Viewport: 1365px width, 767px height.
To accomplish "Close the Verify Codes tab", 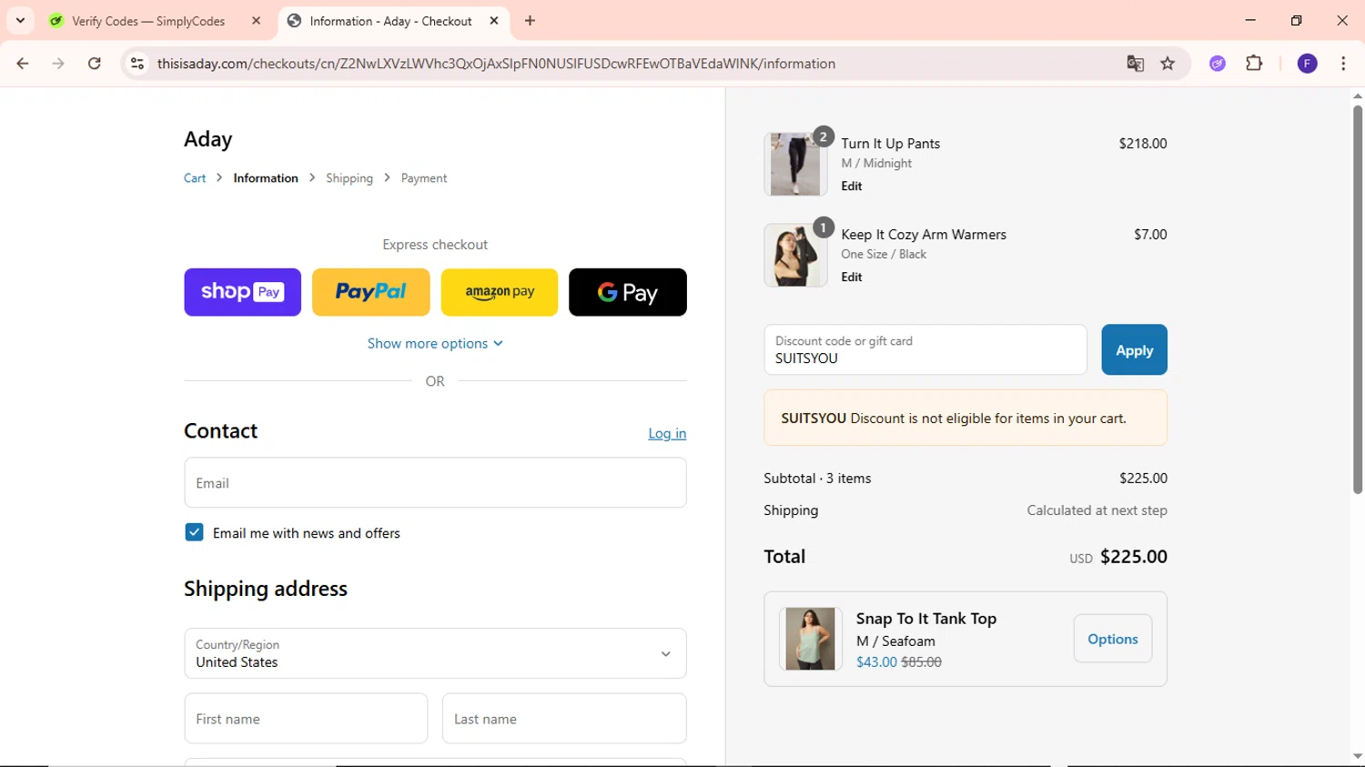I will [256, 21].
